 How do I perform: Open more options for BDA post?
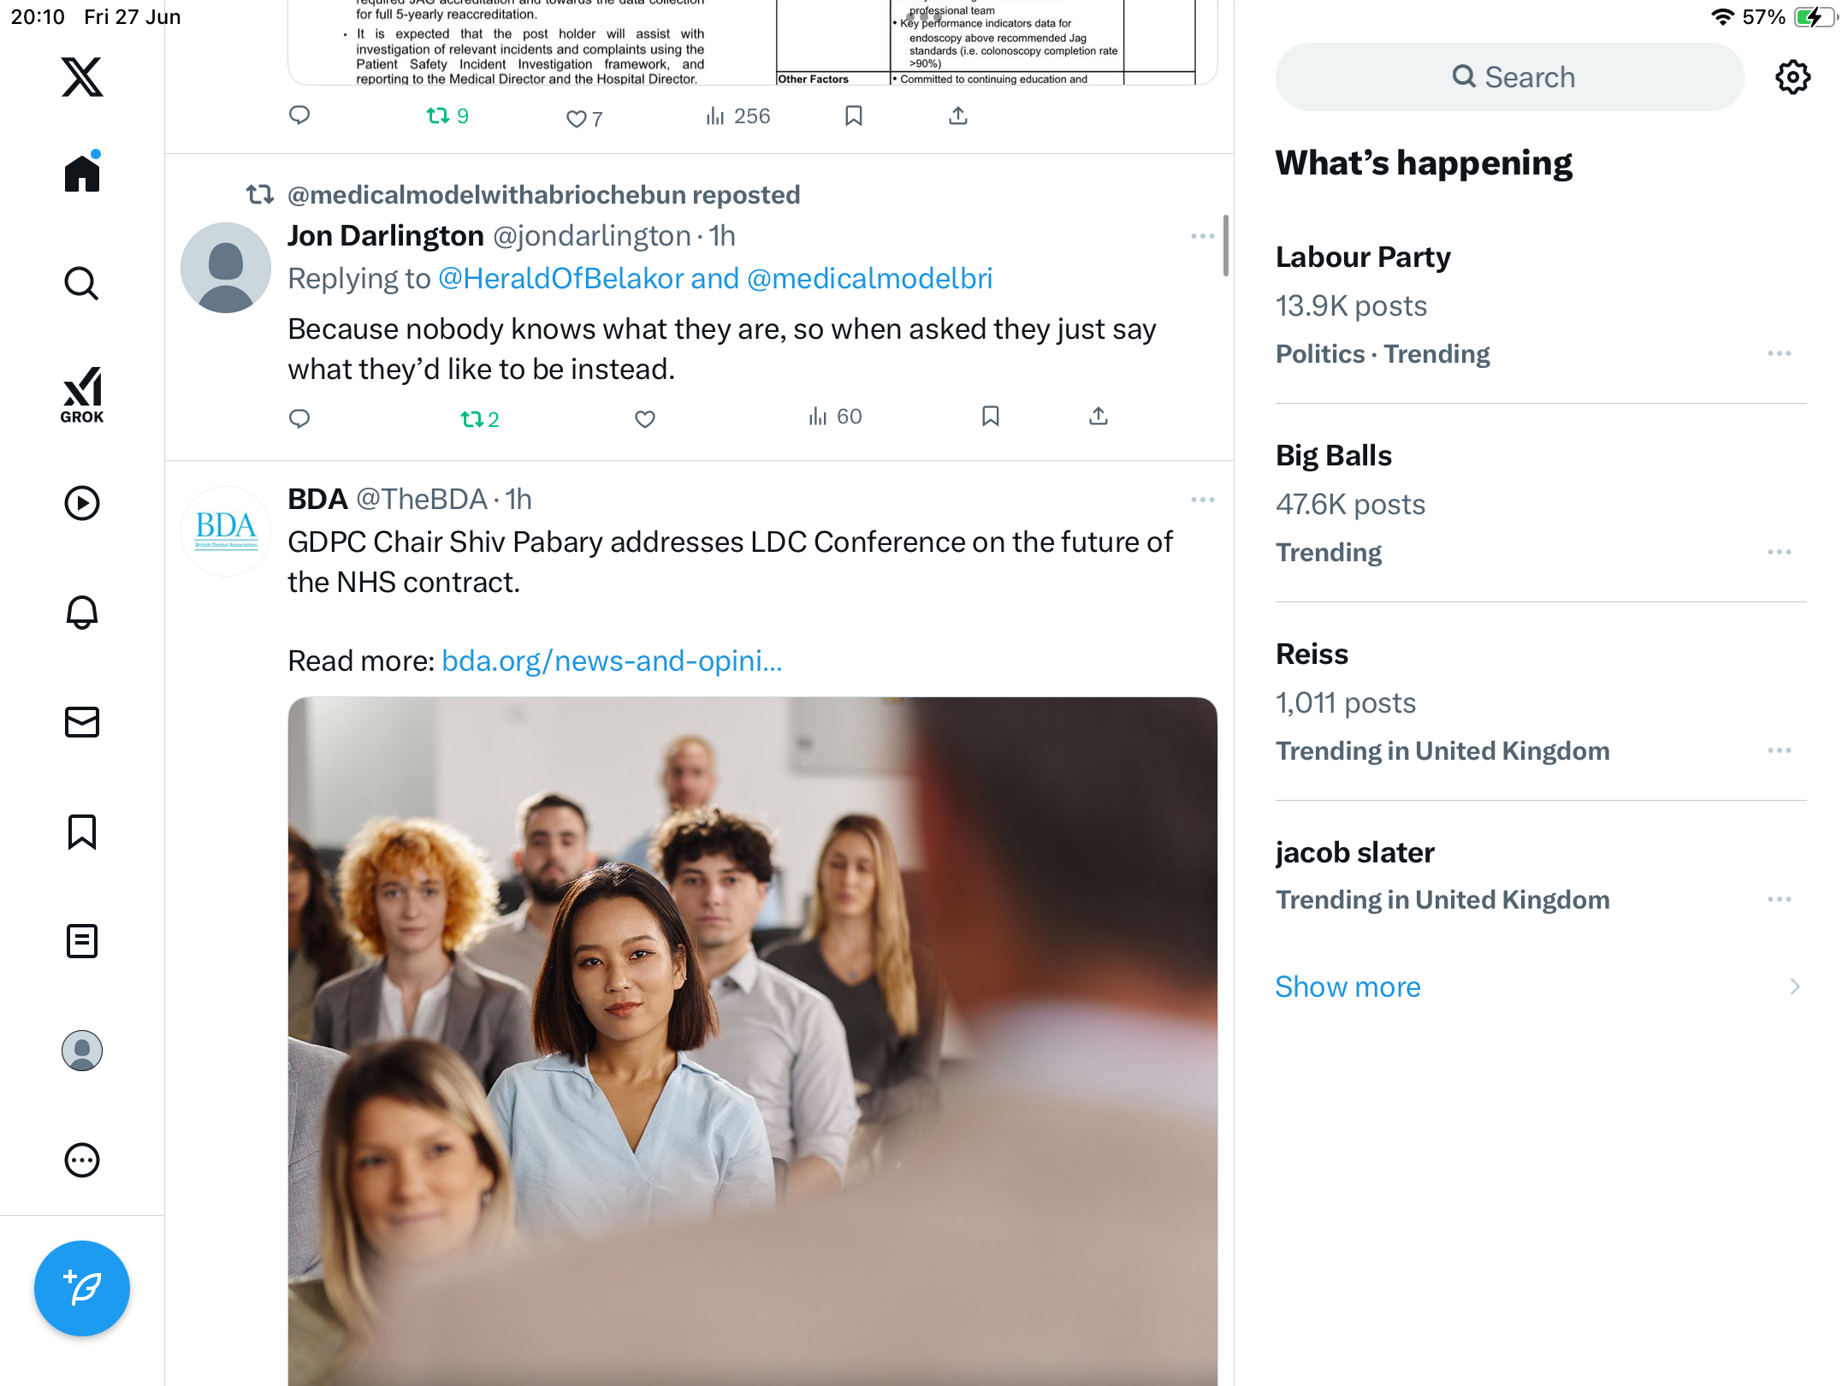pyautogui.click(x=1202, y=500)
